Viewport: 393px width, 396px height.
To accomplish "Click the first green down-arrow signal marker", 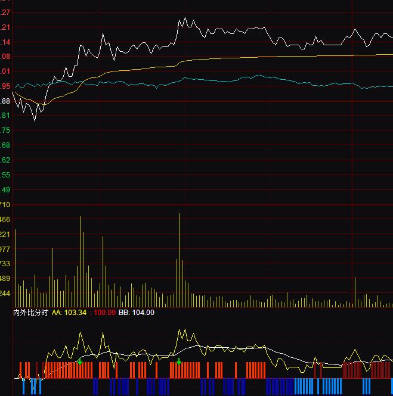I will [x=80, y=361].
